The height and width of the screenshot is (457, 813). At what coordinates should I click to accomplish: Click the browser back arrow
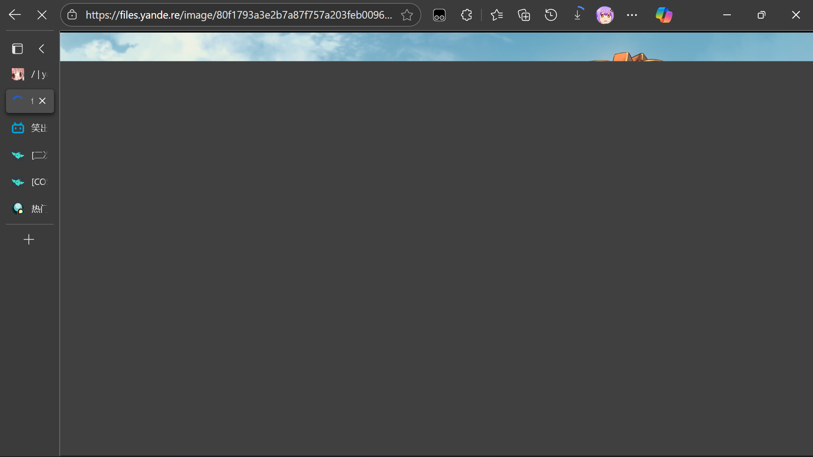15,15
